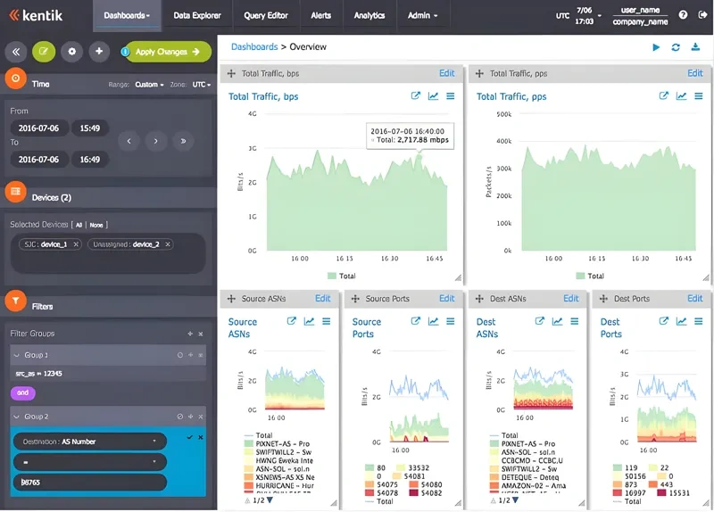Toggle the disable circle on Group 1
714x512 pixels.
(179, 355)
